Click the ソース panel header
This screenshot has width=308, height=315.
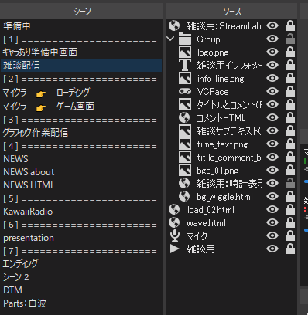tap(231, 11)
